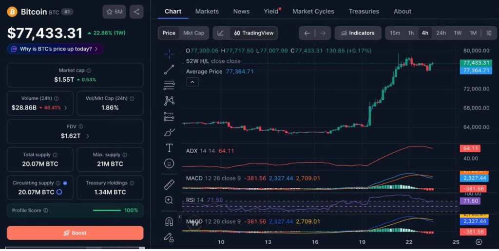Open Why is BTC's price up today

pos(55,49)
